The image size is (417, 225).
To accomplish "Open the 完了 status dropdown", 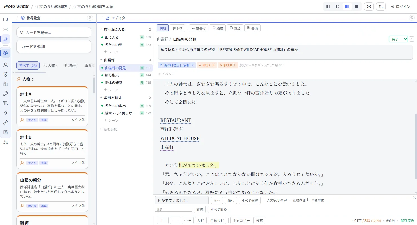I will [x=398, y=39].
